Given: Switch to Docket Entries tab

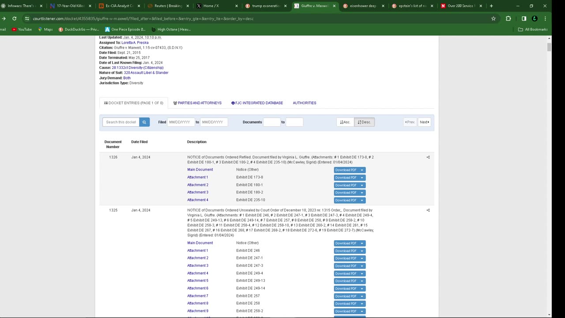Looking at the screenshot, I should pos(134,103).
